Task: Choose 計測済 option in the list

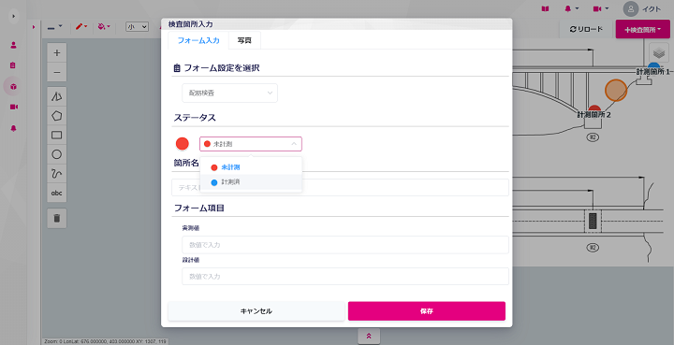Action: click(251, 182)
